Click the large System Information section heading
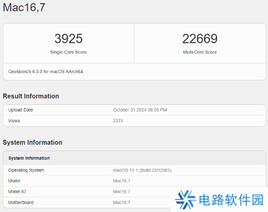 coord(33,142)
